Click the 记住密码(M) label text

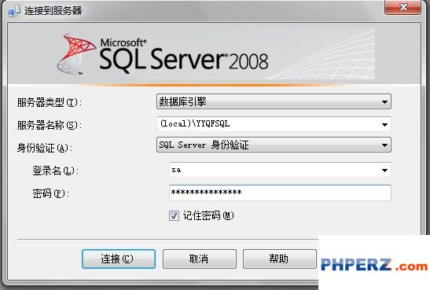click(208, 215)
